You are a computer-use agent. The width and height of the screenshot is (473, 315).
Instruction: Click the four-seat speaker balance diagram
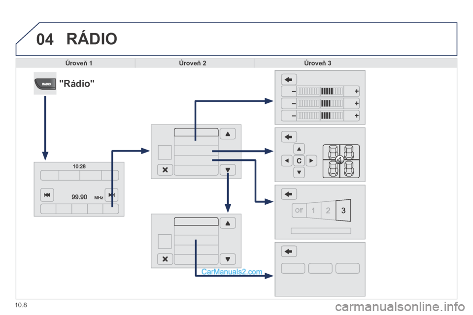[341, 161]
